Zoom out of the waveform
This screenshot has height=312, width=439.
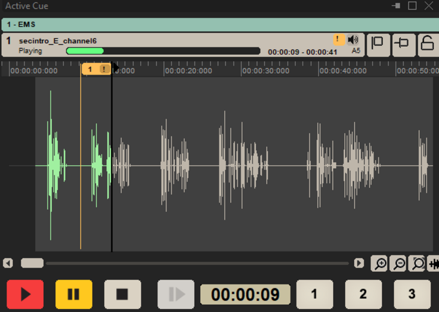point(398,263)
